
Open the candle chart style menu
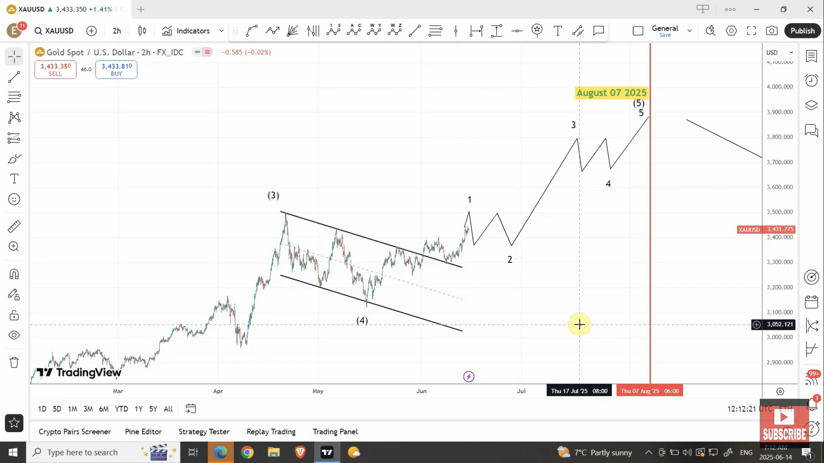click(x=142, y=31)
